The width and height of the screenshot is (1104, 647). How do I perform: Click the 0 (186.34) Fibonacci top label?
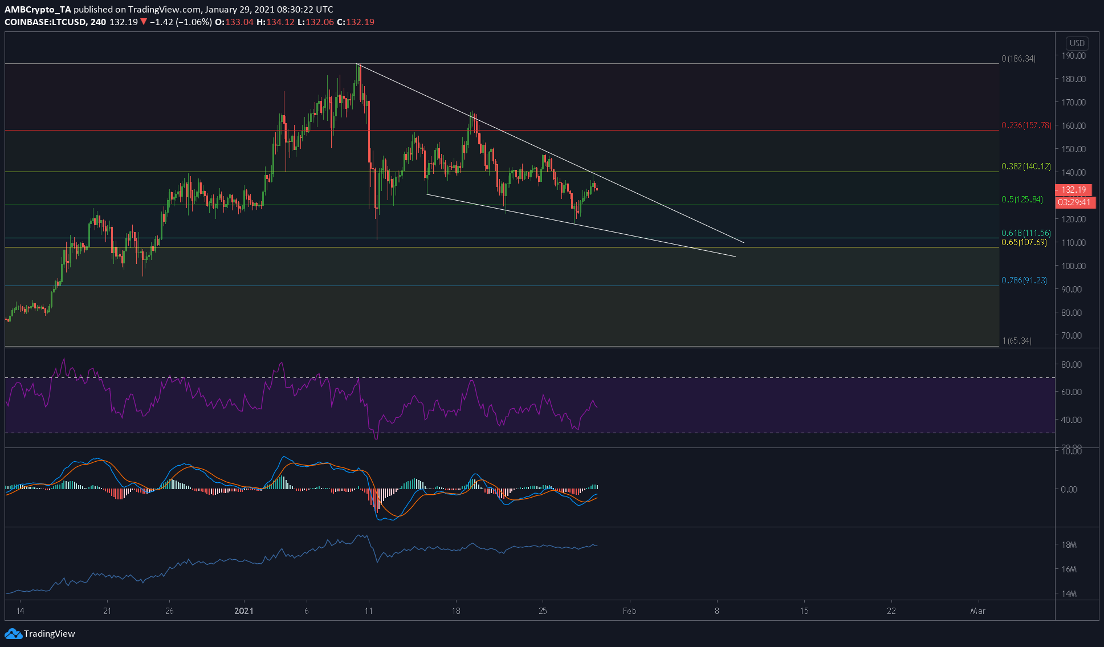(1019, 59)
